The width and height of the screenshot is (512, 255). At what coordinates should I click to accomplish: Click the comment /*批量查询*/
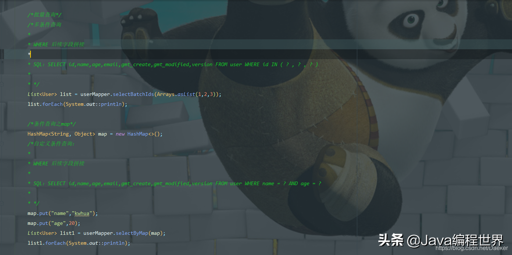point(44,15)
